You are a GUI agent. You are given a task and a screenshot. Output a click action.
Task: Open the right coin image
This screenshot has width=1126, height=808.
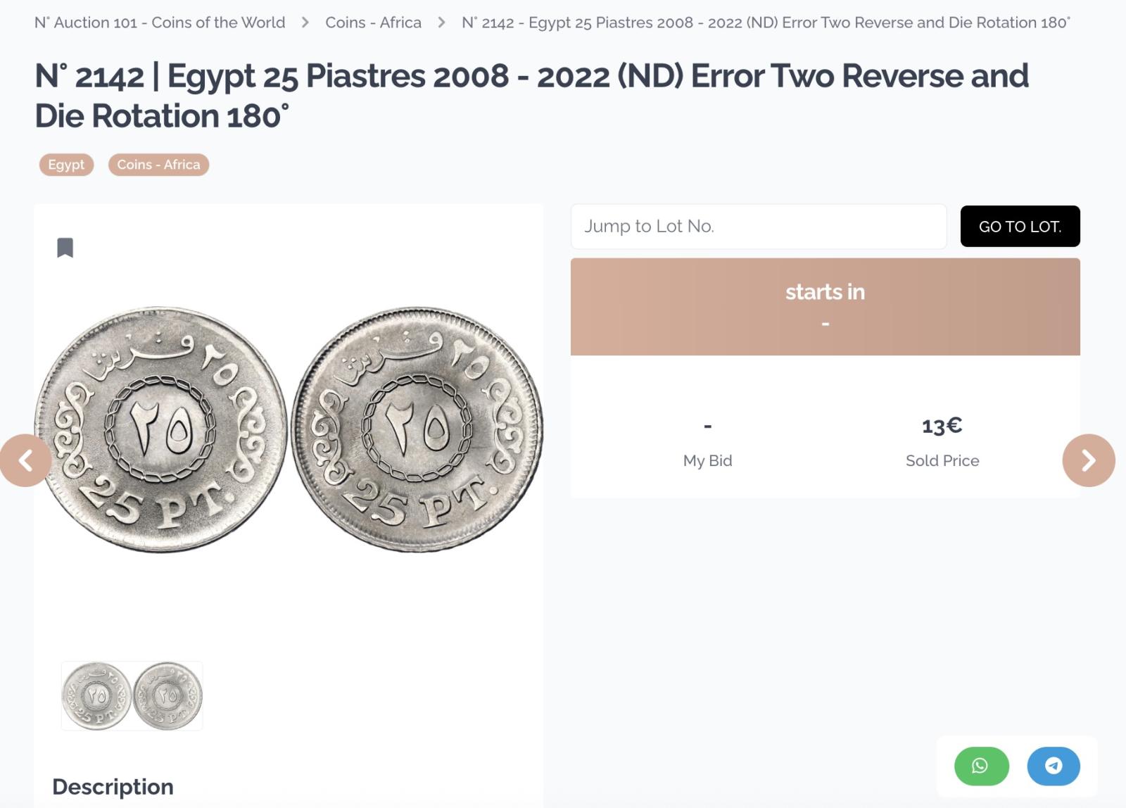pos(417,429)
